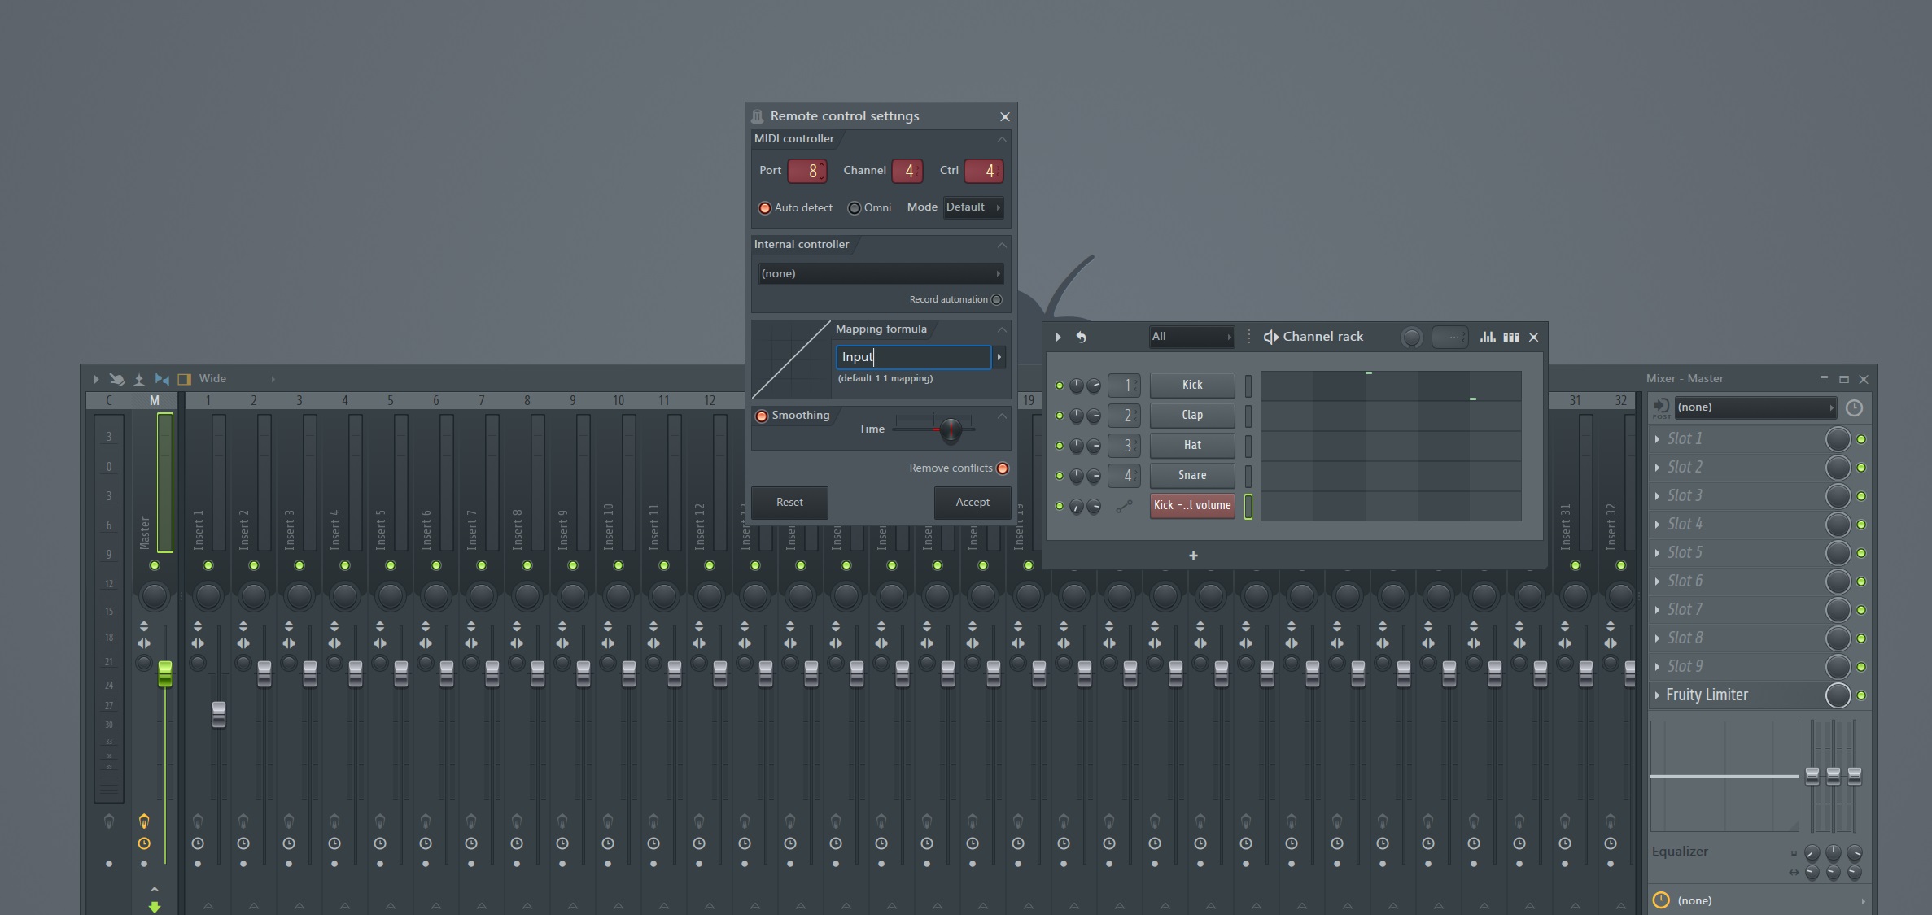
Task: Select mixer track 12 header
Action: click(710, 400)
